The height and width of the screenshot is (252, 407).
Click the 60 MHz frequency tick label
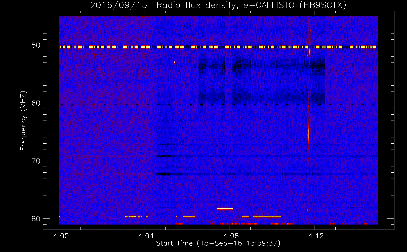point(36,103)
